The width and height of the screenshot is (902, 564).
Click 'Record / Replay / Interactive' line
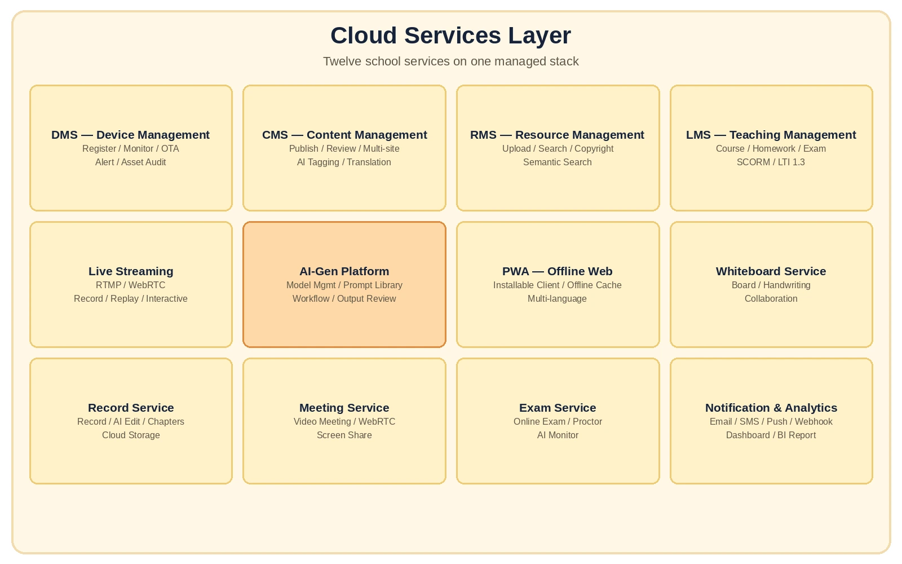coord(131,299)
